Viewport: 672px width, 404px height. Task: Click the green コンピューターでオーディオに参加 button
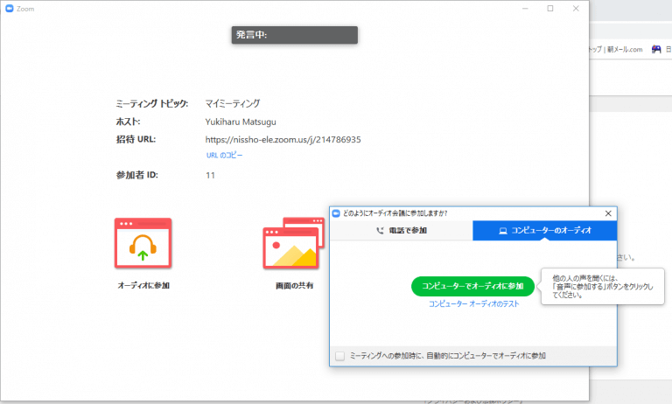pos(472,286)
